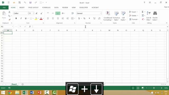Click the Increase Indent icon
This screenshot has height=95, width=169.
(x=68, y=18)
